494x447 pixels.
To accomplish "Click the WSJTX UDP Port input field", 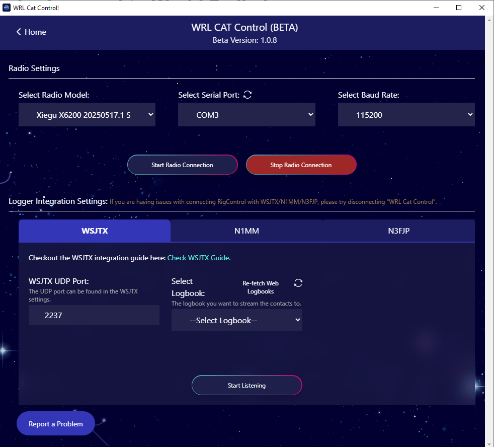I will tap(94, 316).
